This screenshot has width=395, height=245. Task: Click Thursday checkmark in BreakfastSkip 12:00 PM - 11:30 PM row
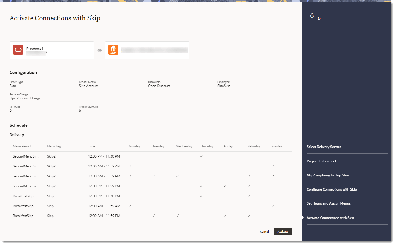coord(201,196)
